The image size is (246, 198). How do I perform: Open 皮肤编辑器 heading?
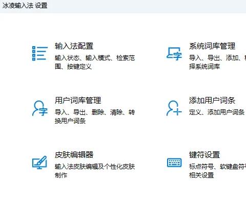[x=74, y=155]
